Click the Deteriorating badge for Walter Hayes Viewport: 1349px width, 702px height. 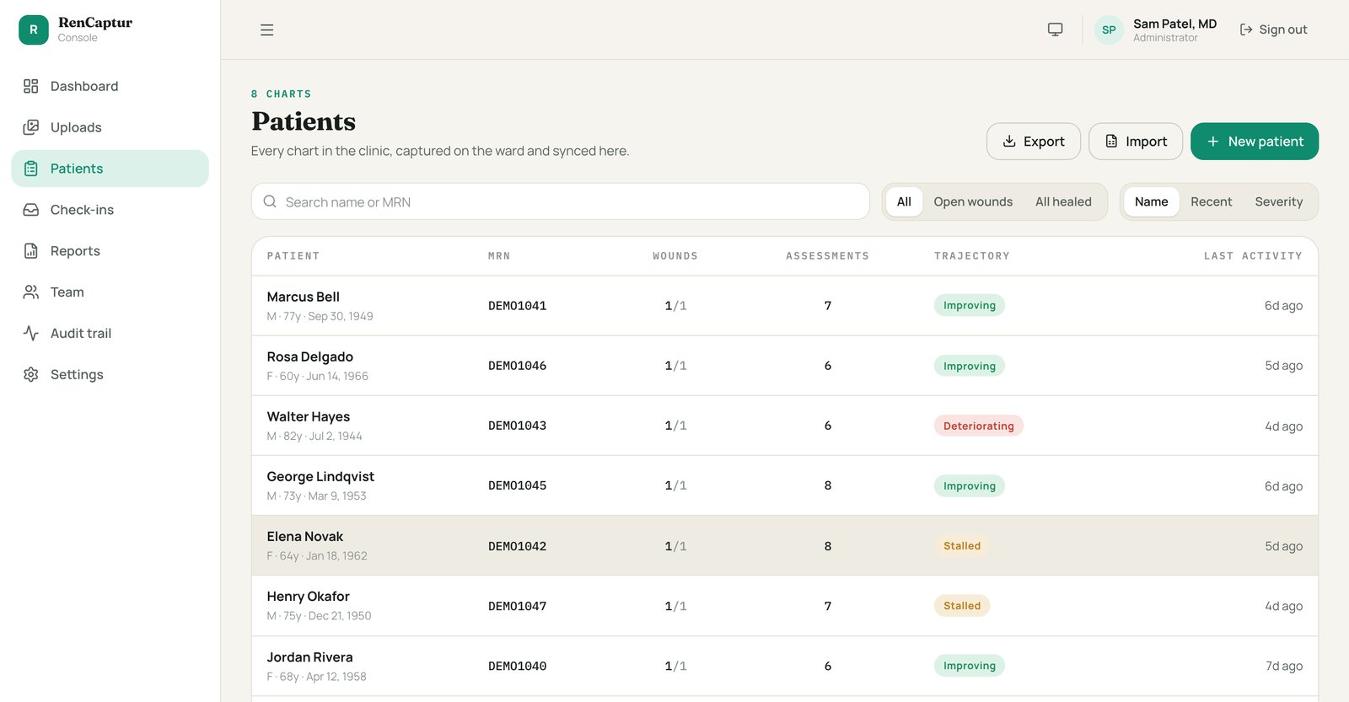pos(978,426)
